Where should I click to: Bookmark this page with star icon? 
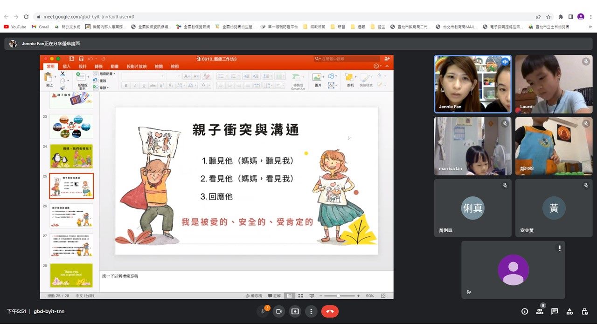tap(548, 17)
